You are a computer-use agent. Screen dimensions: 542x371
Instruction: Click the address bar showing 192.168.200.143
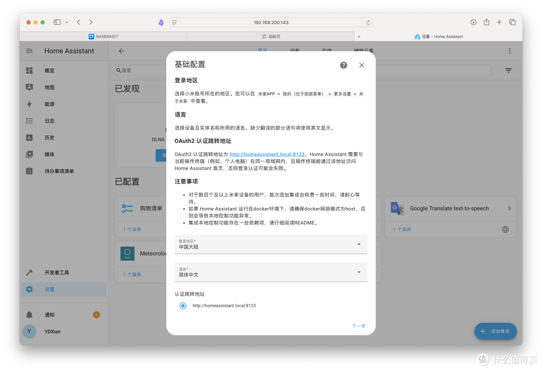point(270,23)
